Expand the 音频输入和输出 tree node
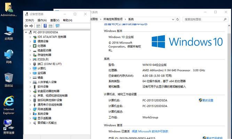 pos(30,123)
